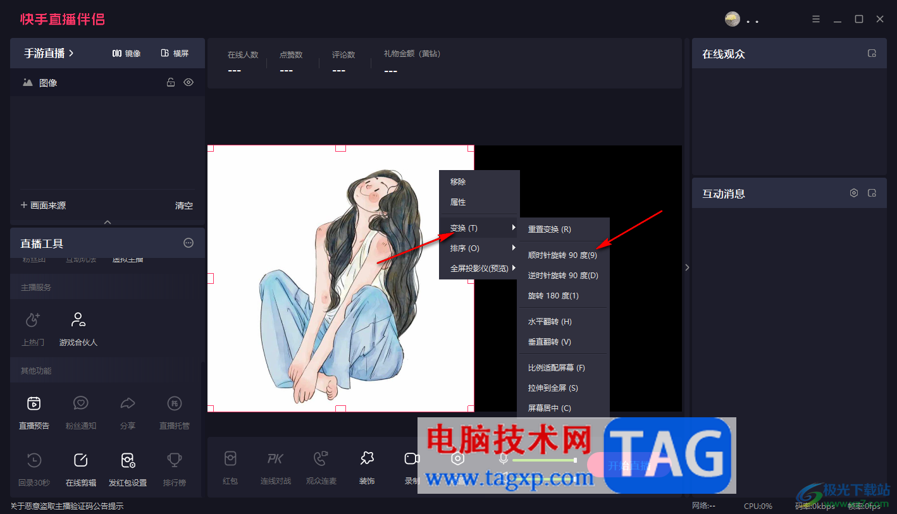The image size is (897, 514).
Task: Toggle 镜像 mirror mode
Action: [127, 53]
